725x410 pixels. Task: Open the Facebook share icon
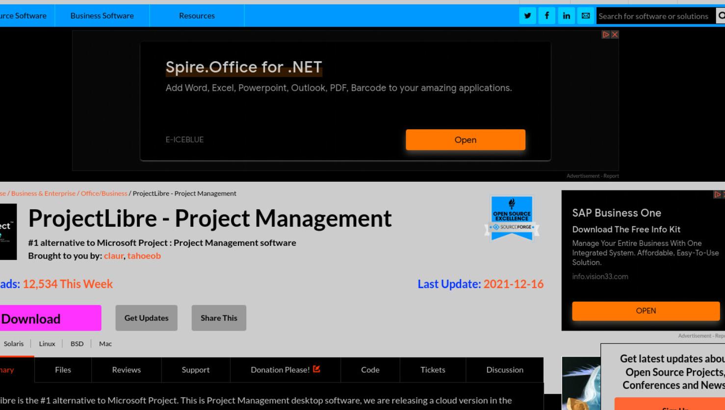[546, 16]
